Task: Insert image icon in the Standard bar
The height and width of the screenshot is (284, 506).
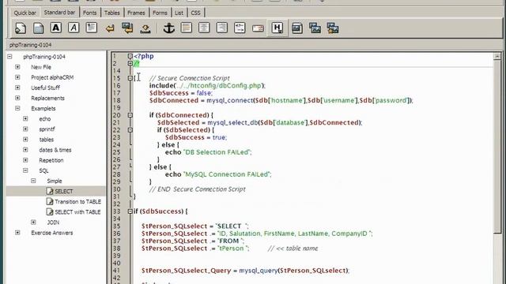Action: 297,28
